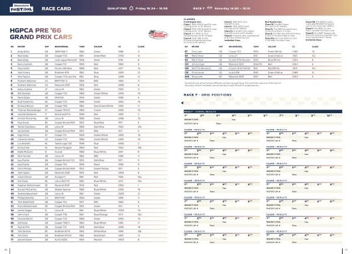Click the 'RACE 7 - GRID POSITIONS' heading
Screen dimensions: 352x254
coord(208,95)
